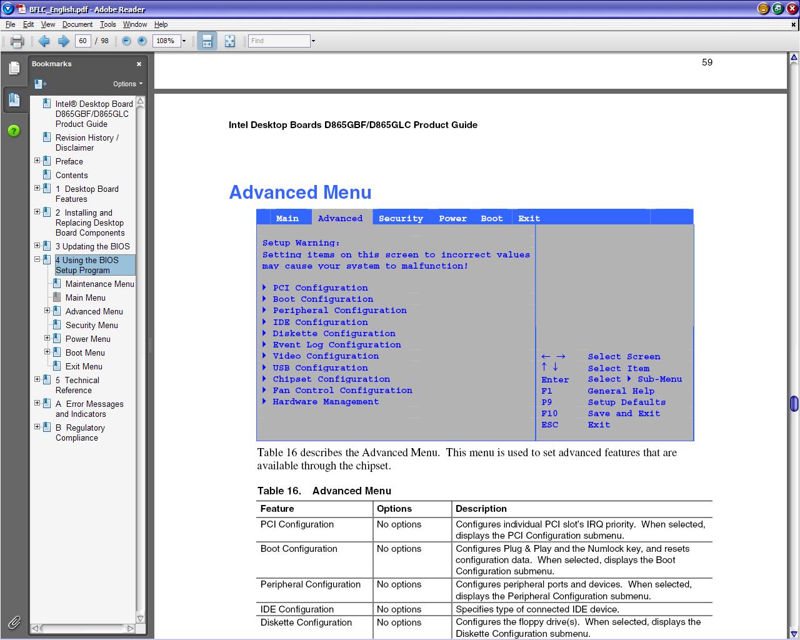Screen dimensions: 800x640
Task: Click 'Table 16. Advanced Menu' caption
Action: [x=324, y=491]
